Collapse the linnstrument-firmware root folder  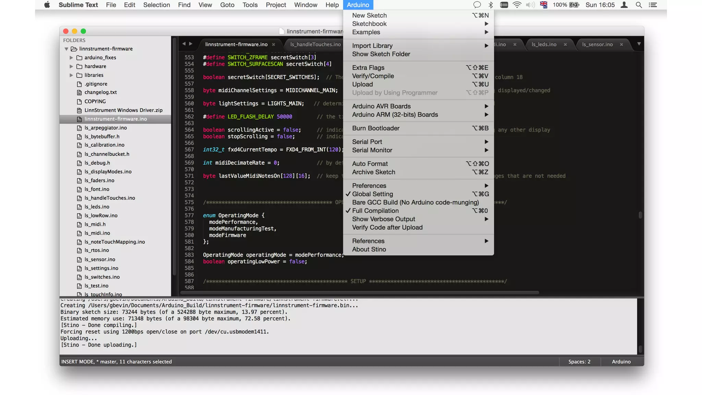coord(66,49)
